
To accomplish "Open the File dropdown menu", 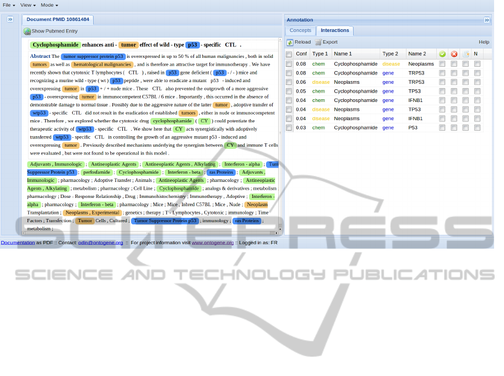I will (9, 5).
